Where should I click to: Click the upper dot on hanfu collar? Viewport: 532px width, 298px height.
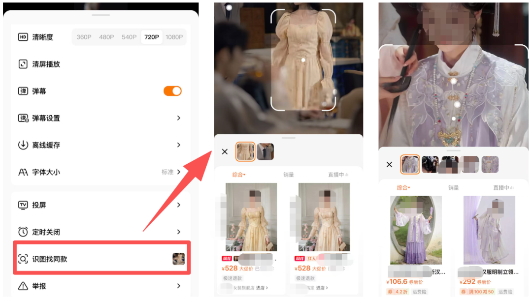[453, 81]
